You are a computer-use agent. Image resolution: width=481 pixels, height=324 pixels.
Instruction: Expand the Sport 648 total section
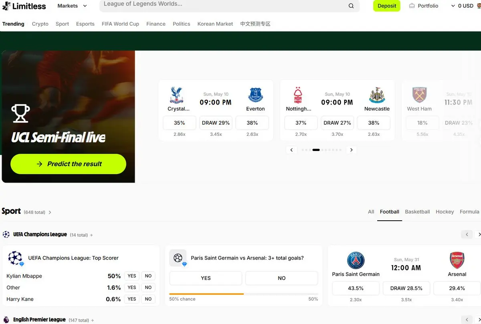pyautogui.click(x=26, y=211)
